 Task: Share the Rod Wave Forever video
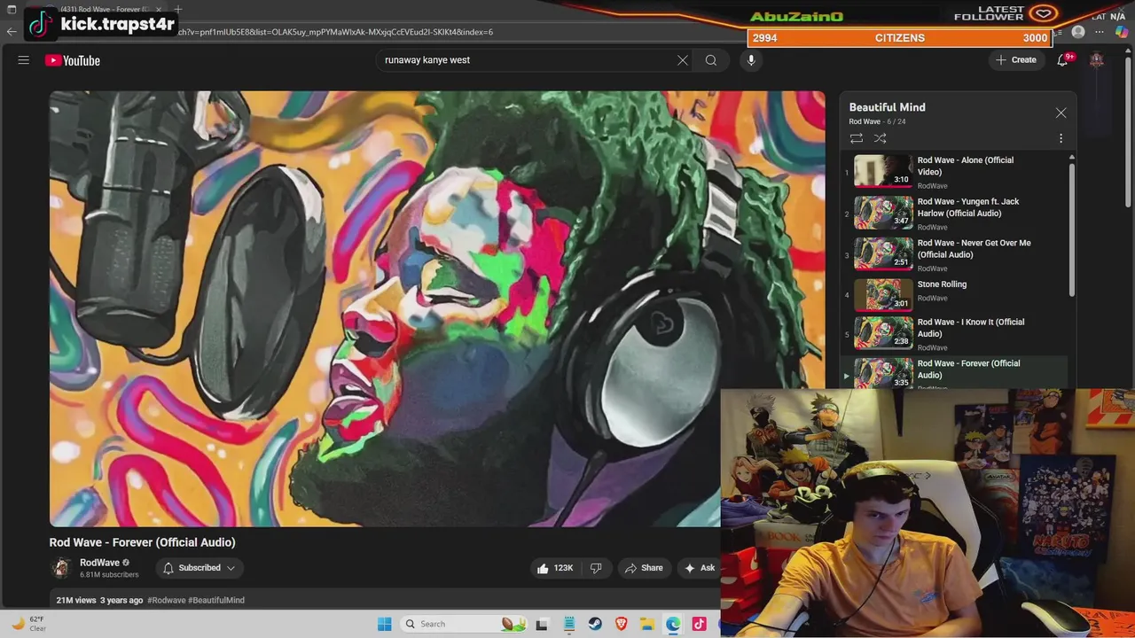point(644,568)
